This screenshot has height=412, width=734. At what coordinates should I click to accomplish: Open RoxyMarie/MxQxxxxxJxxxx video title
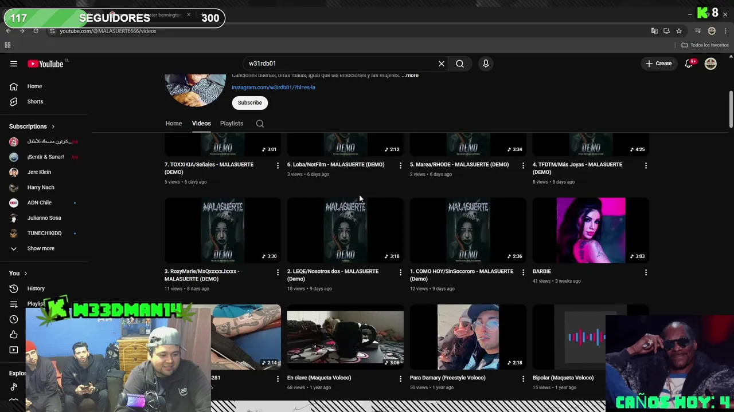point(202,275)
